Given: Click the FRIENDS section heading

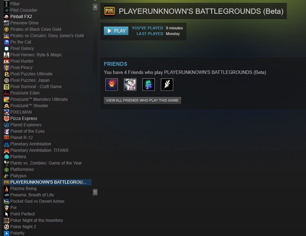Looking at the screenshot, I should click(x=116, y=64).
